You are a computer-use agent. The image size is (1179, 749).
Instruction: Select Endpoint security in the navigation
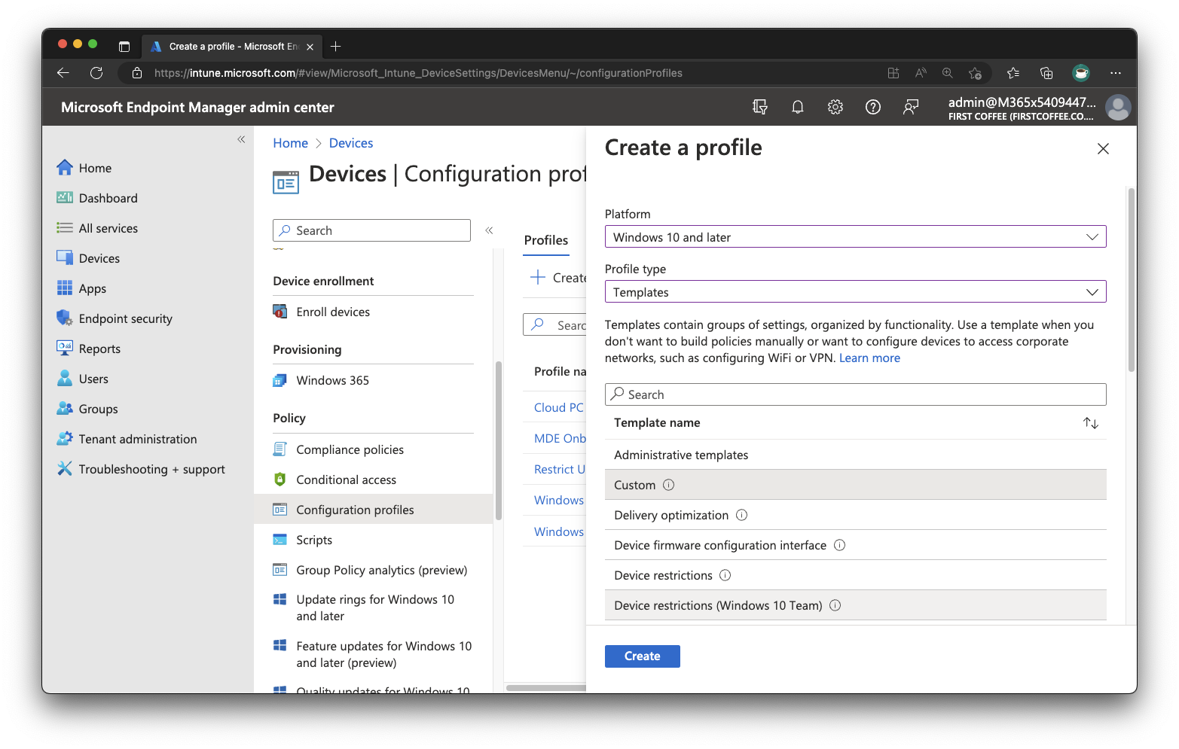[125, 318]
